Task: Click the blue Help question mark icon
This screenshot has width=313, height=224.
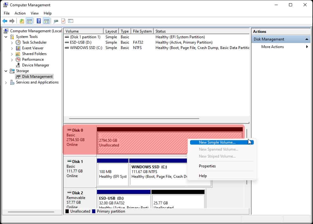Action: pyautogui.click(x=39, y=21)
